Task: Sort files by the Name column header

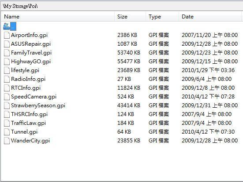Action: (58, 17)
